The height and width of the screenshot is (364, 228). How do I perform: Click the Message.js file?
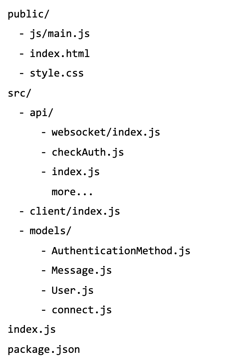[82, 271]
